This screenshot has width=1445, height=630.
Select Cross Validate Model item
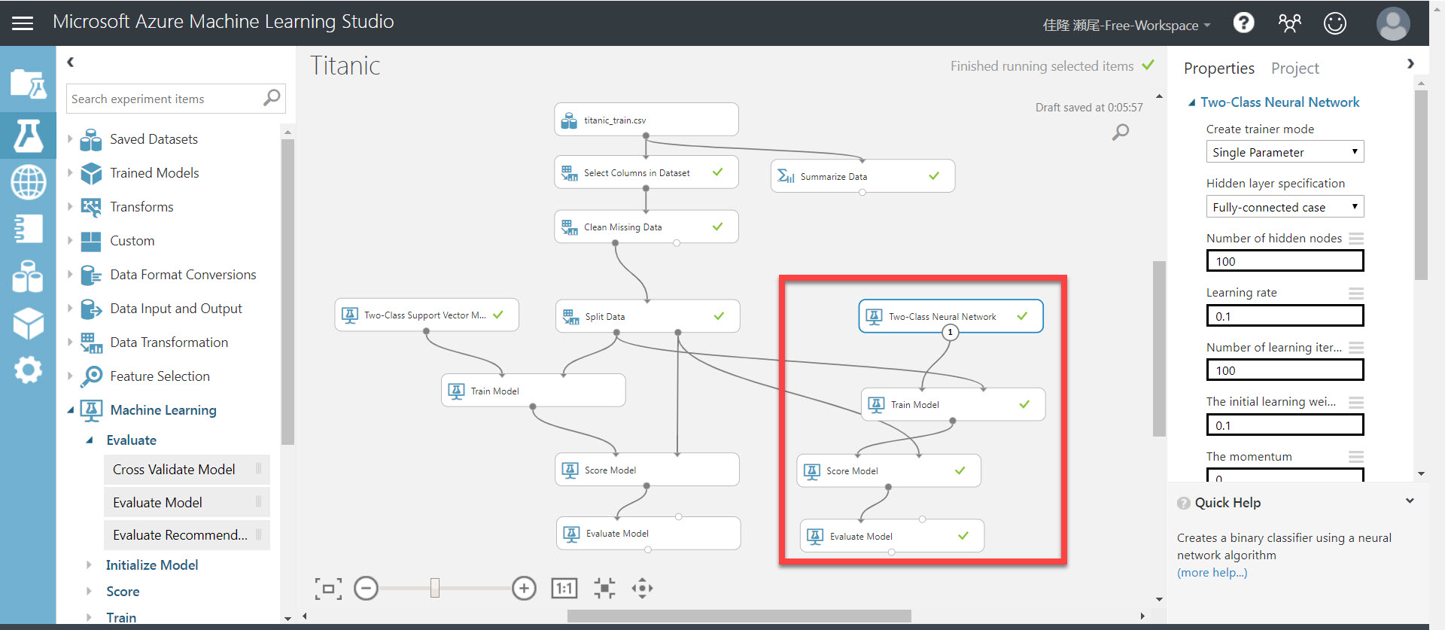(x=187, y=469)
